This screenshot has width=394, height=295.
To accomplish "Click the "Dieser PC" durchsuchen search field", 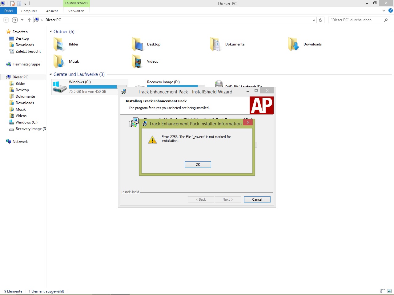I will click(356, 20).
